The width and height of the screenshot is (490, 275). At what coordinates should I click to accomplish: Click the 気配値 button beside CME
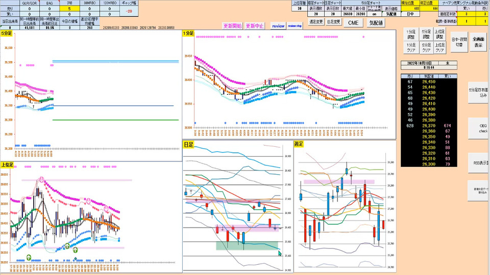point(376,23)
